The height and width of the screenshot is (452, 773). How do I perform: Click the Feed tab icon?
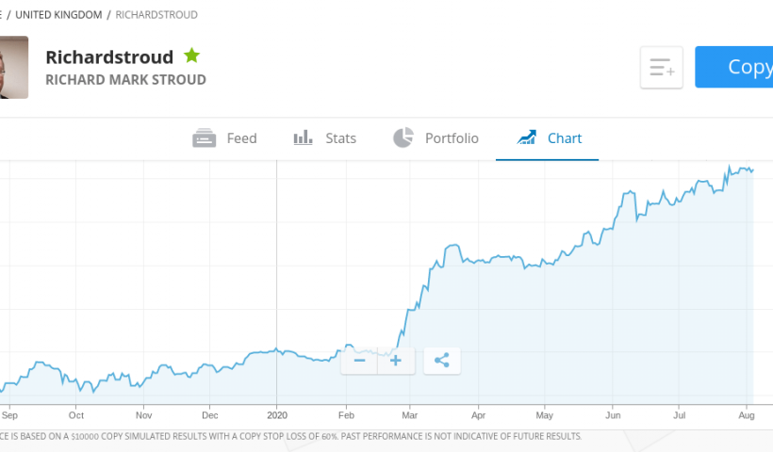[x=205, y=138]
